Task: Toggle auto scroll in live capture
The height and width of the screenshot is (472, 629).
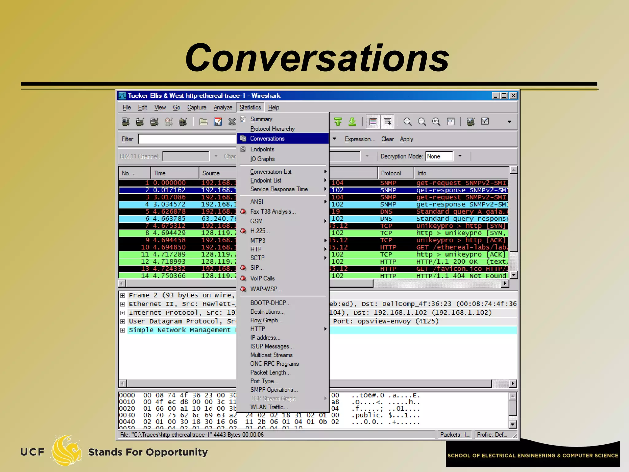Action: pos(388,122)
